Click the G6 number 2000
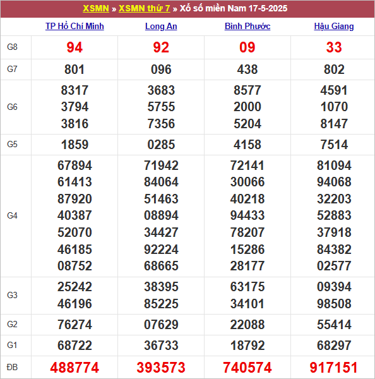Screen dimensions: 375x379 [247, 107]
